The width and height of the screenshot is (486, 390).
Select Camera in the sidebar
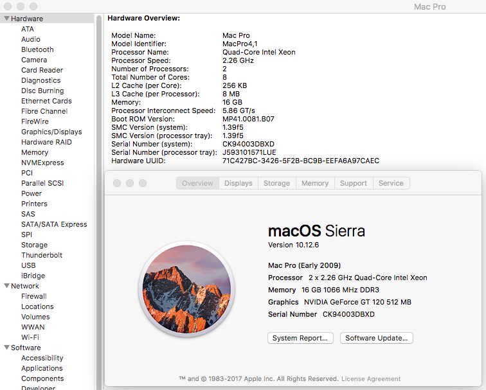click(34, 60)
